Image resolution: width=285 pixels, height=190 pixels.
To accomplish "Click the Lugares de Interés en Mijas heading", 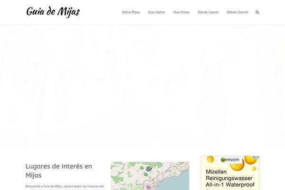I will tap(59, 171).
